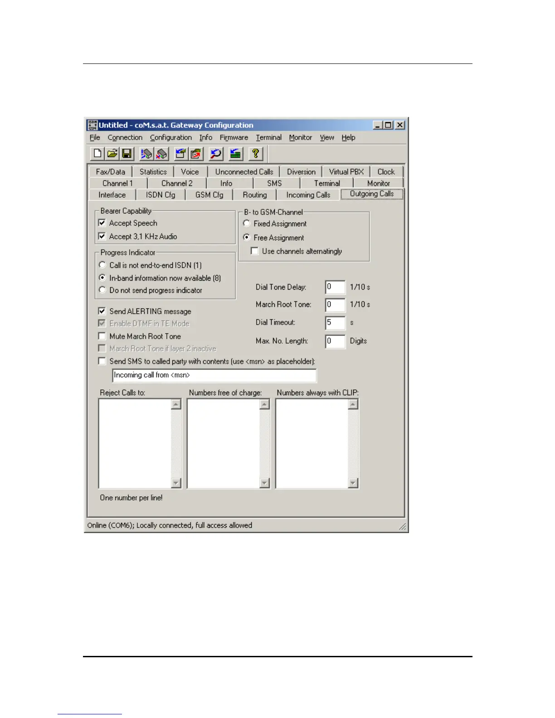555x718 pixels.
Task: Open the Info menu in the menu bar
Action: click(x=206, y=137)
